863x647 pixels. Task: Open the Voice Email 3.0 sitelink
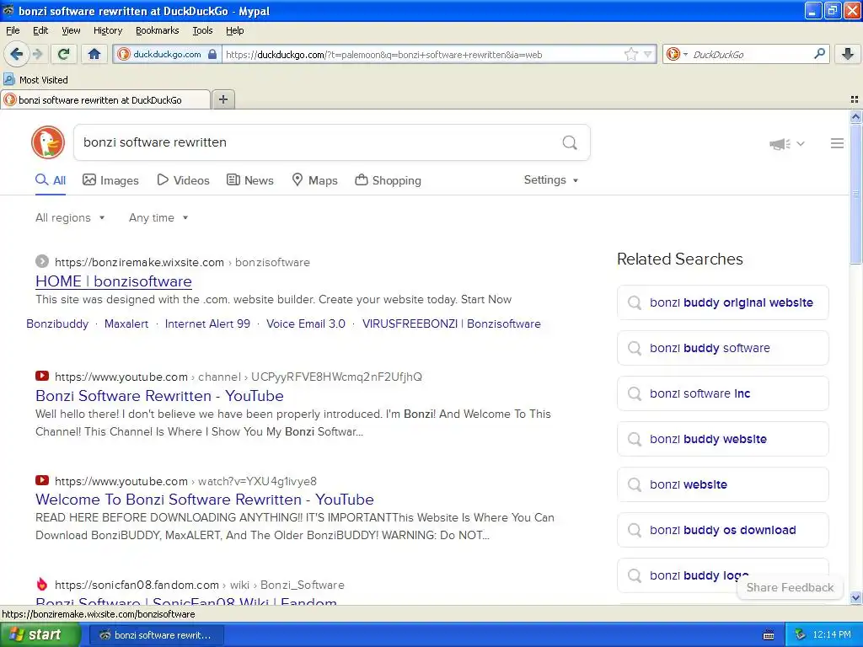click(306, 324)
